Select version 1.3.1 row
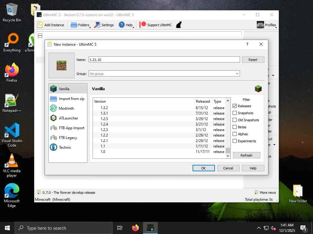Image resolution: width=313 pixels, height=234 pixels. point(159,113)
